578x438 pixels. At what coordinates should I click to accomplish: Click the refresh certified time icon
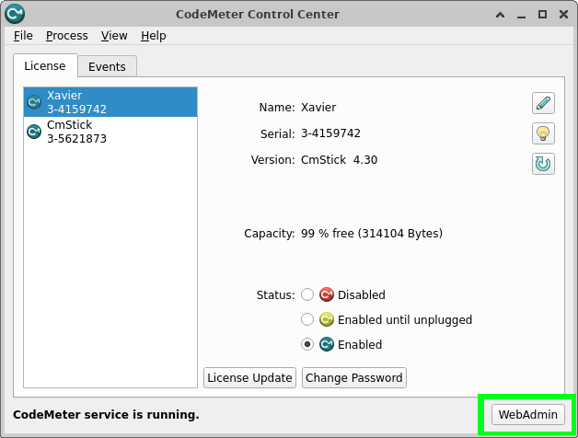click(543, 164)
